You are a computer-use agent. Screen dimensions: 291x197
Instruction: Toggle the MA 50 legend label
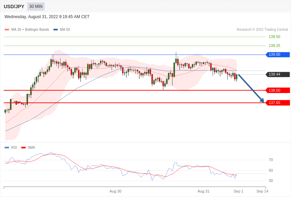coord(65,30)
